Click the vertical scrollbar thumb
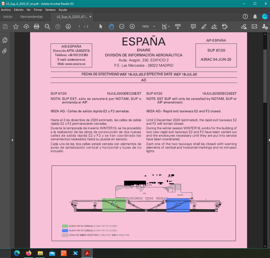 pos(265,76)
